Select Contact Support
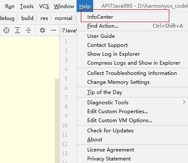Viewport: 188px width, 163px height. 132,45
